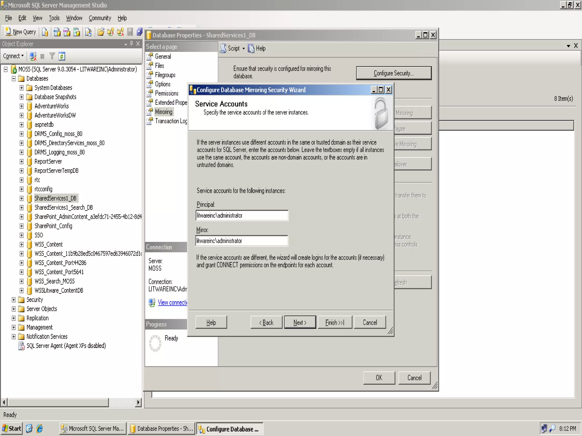Expand the AdventureWorks database node
This screenshot has height=436, width=582.
coord(22,106)
